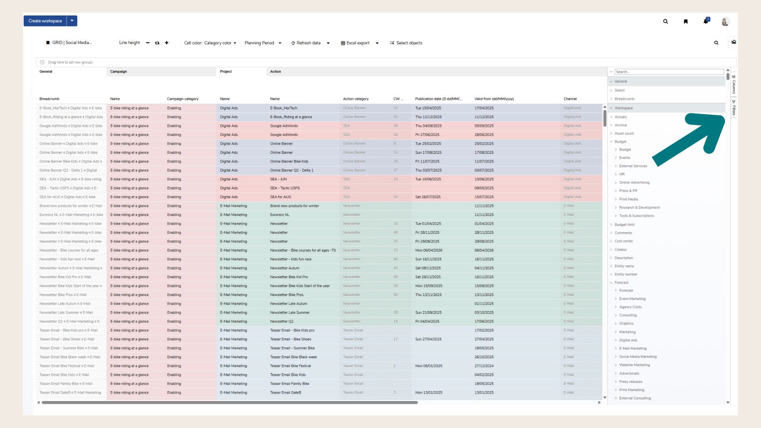Decrease line height with minus icon
Viewport: 761px width, 428px height.
click(x=147, y=43)
